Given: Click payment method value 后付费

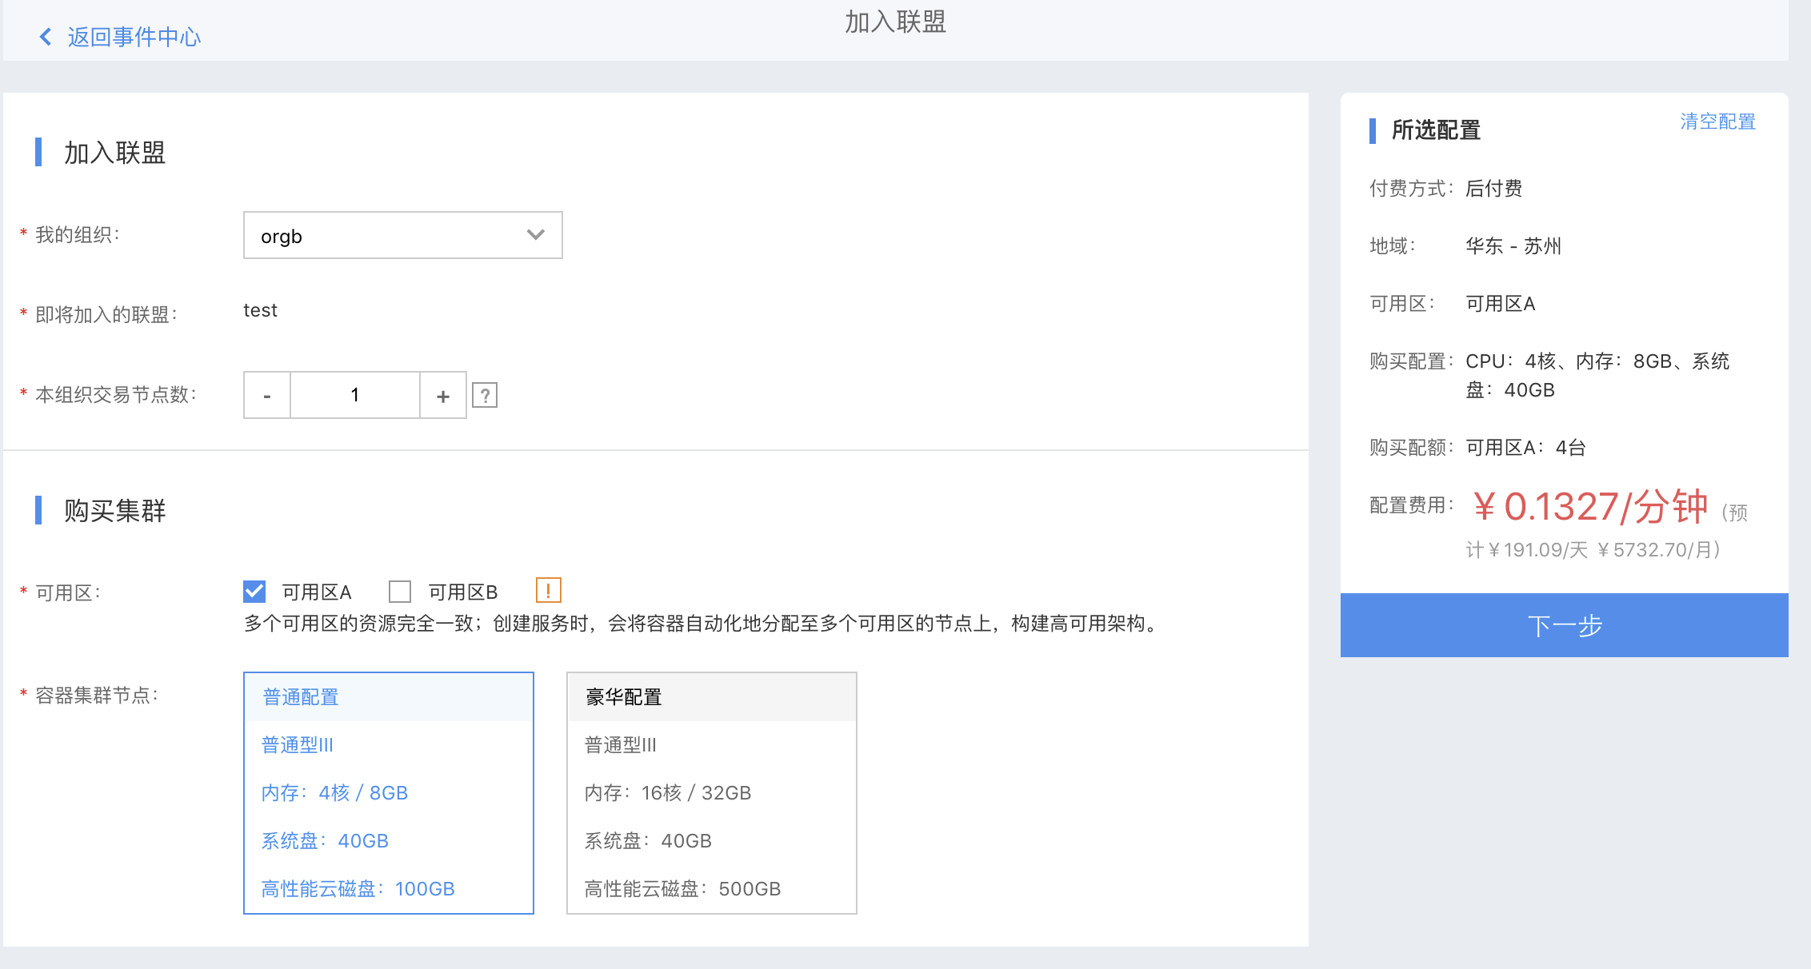Looking at the screenshot, I should [1494, 189].
